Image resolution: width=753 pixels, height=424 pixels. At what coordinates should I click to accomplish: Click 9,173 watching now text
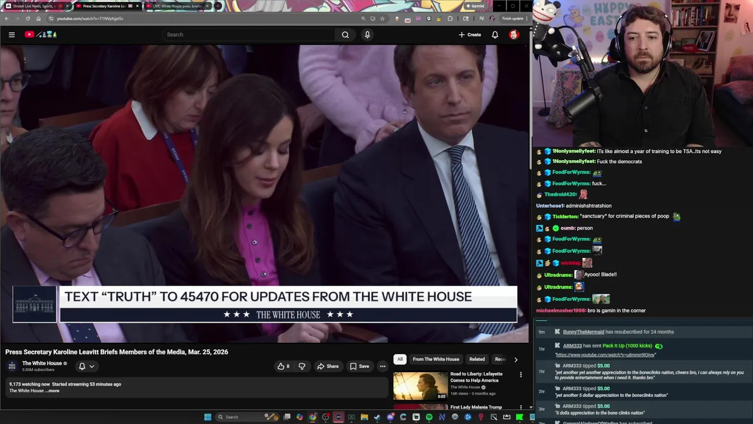(29, 385)
